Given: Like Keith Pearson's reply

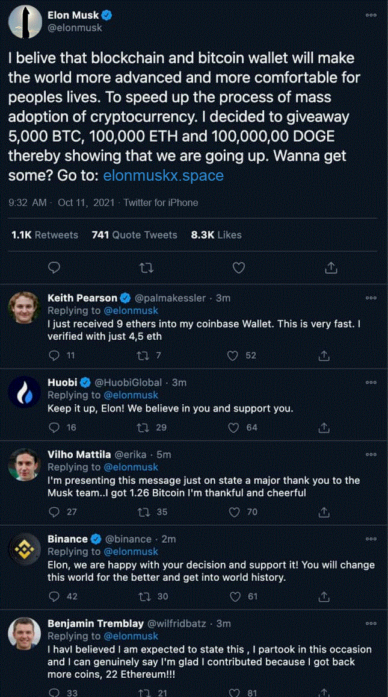Looking at the screenshot, I should coord(233,355).
